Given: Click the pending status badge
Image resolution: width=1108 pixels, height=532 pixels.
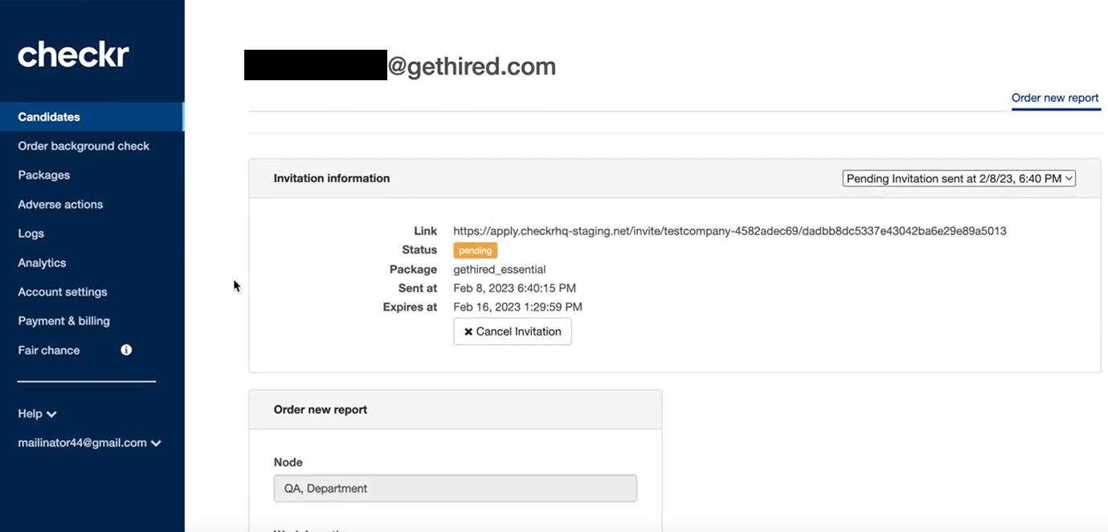Looking at the screenshot, I should point(475,250).
